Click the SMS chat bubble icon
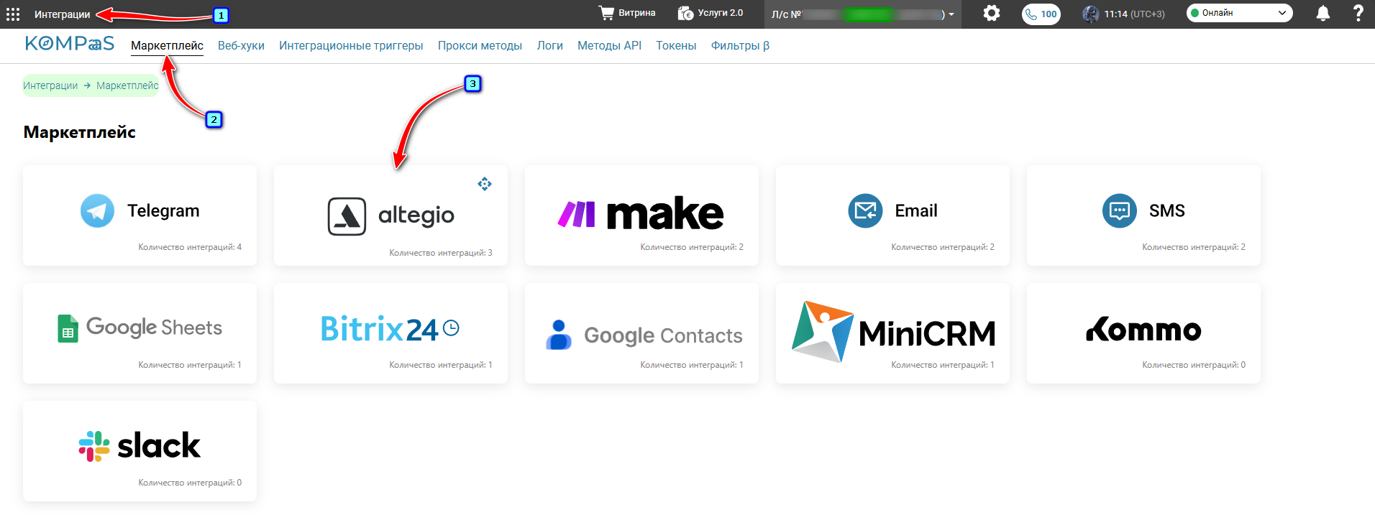This screenshot has width=1375, height=515. [1120, 210]
